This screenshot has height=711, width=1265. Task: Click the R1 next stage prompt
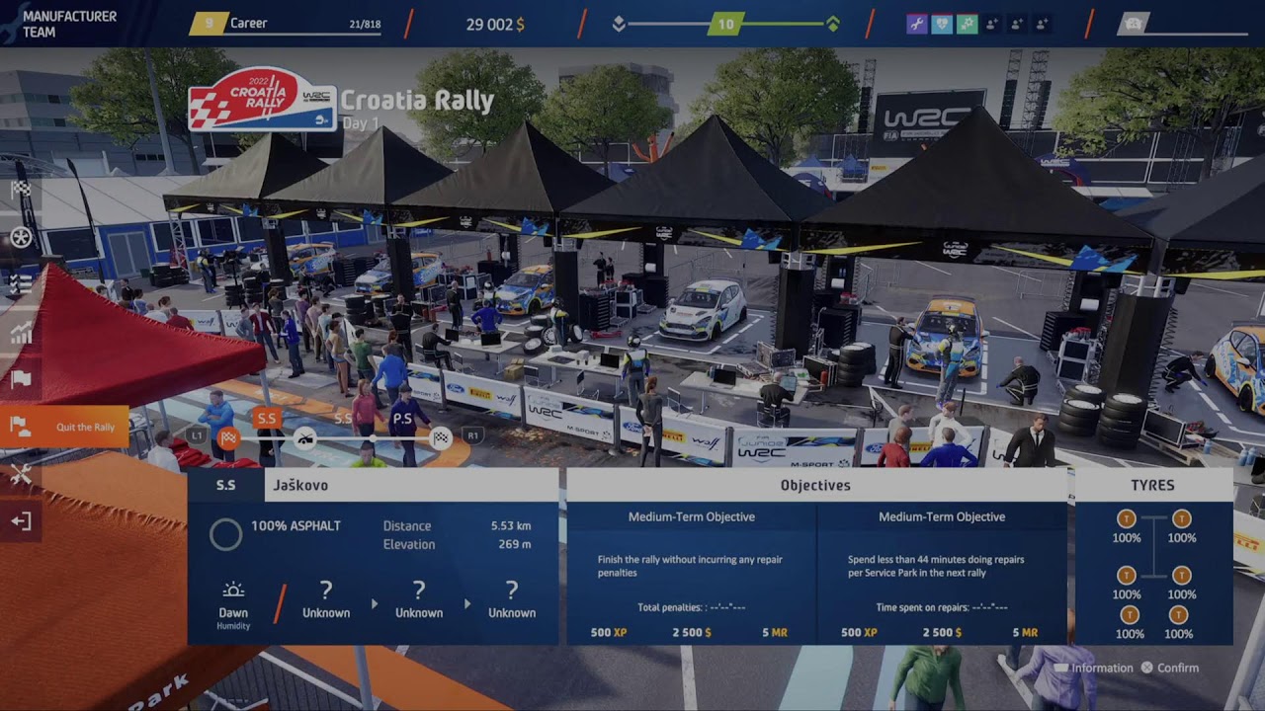pos(472,435)
